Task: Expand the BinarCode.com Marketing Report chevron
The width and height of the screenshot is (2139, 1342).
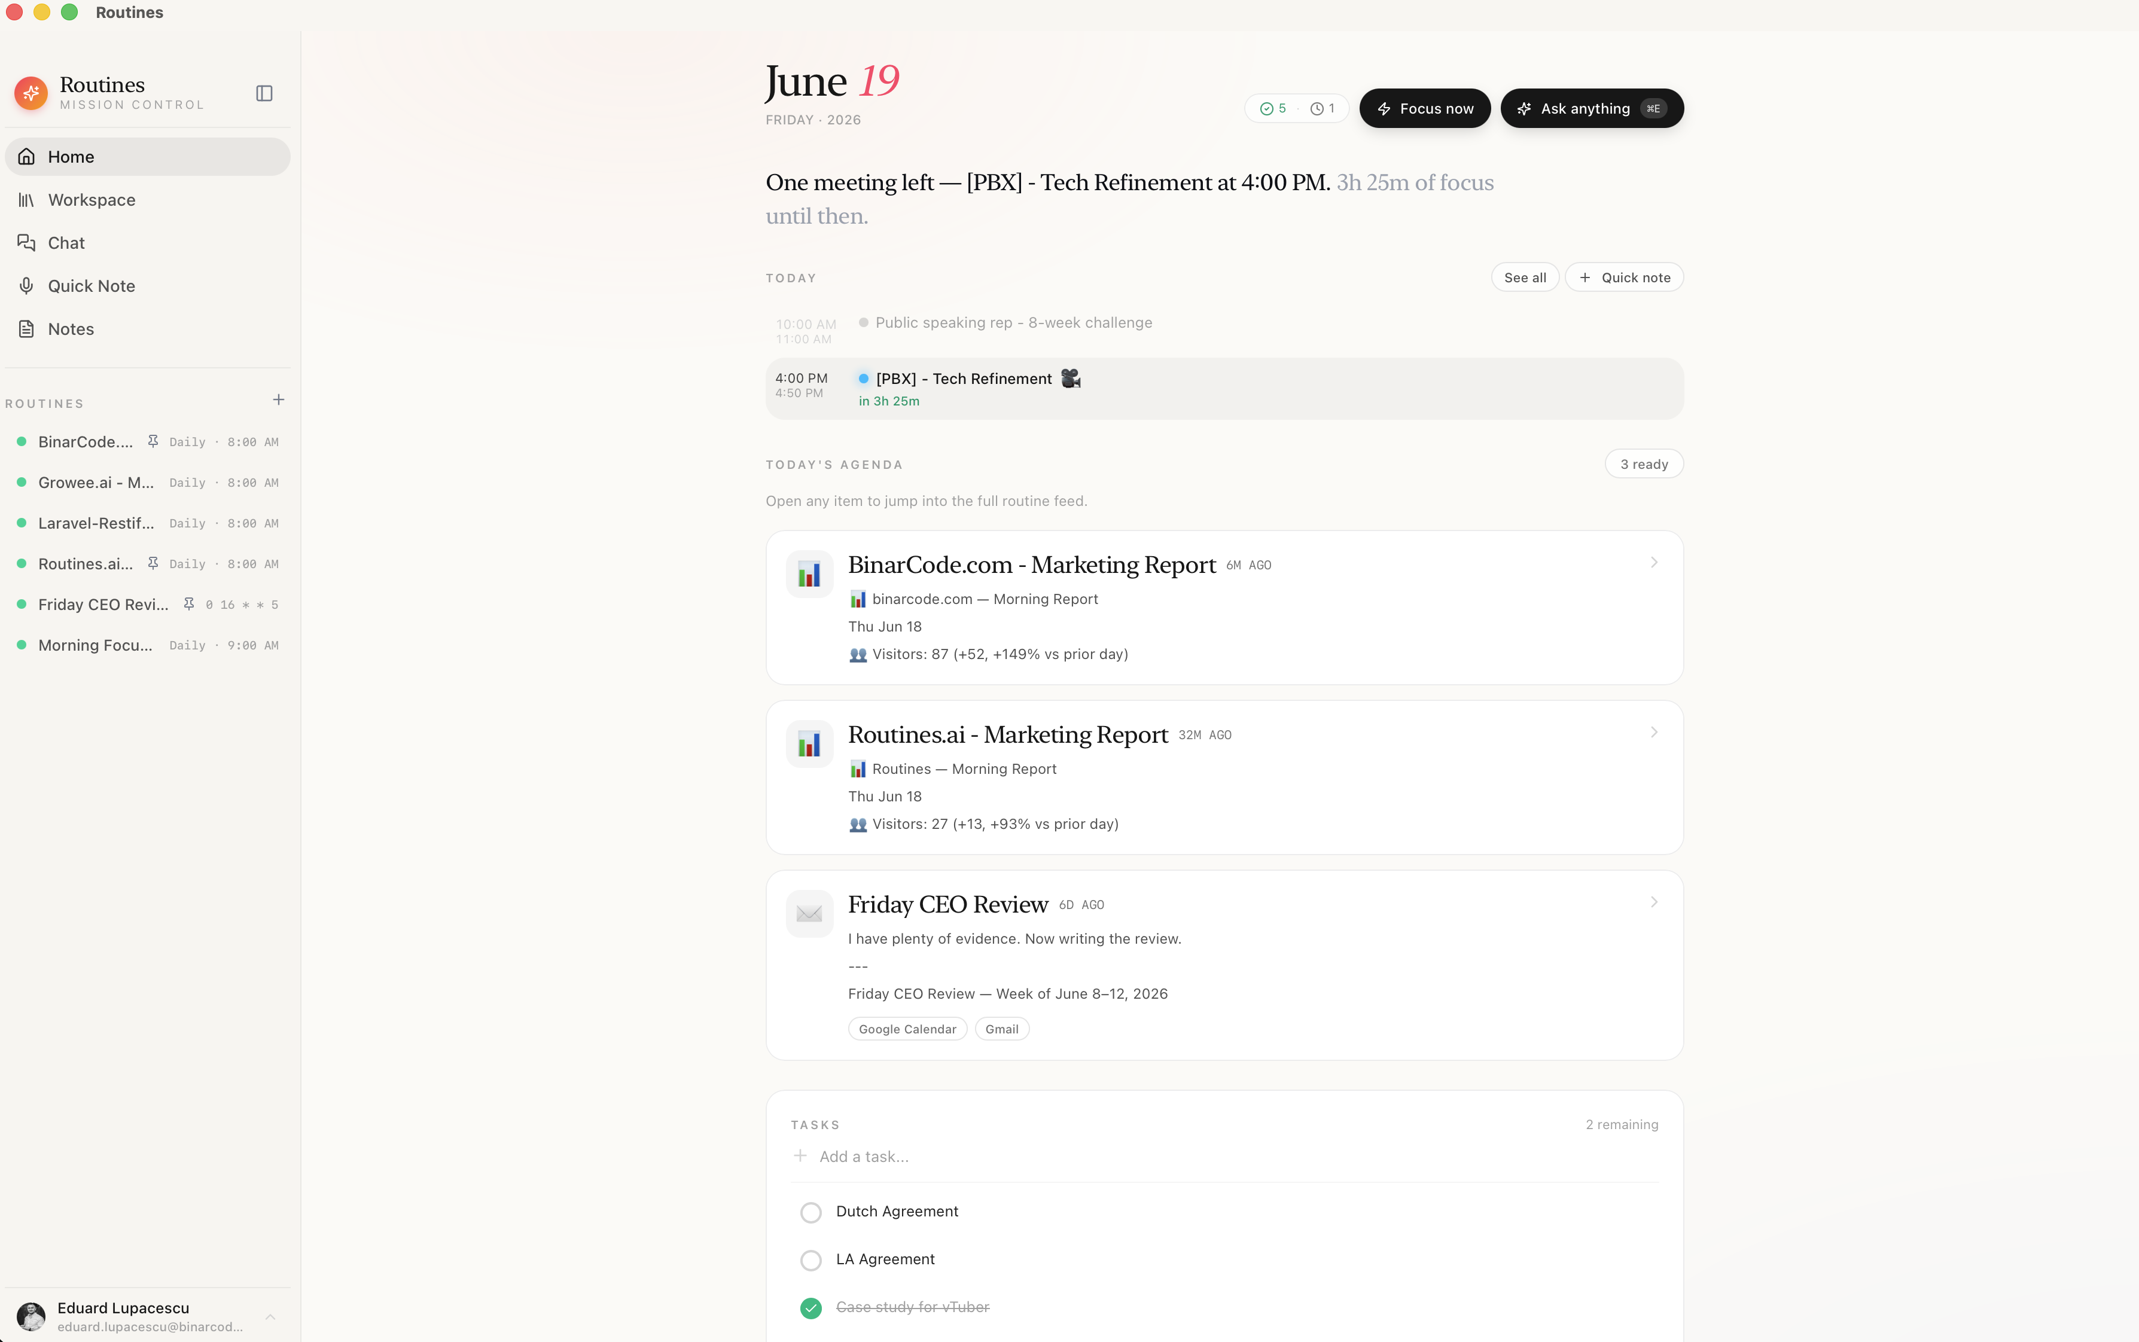Action: (x=1654, y=563)
